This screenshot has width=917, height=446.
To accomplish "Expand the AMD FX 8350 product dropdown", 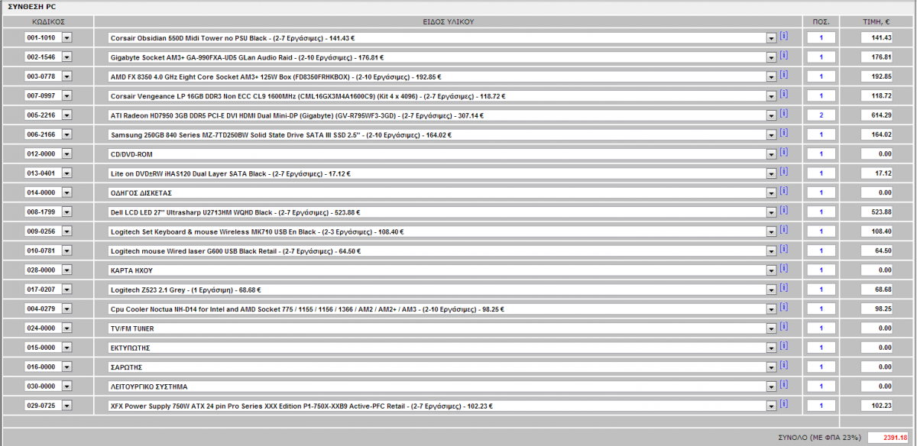I will [x=771, y=76].
